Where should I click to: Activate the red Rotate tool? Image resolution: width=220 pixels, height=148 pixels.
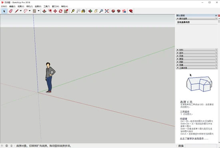[x=61, y=11]
